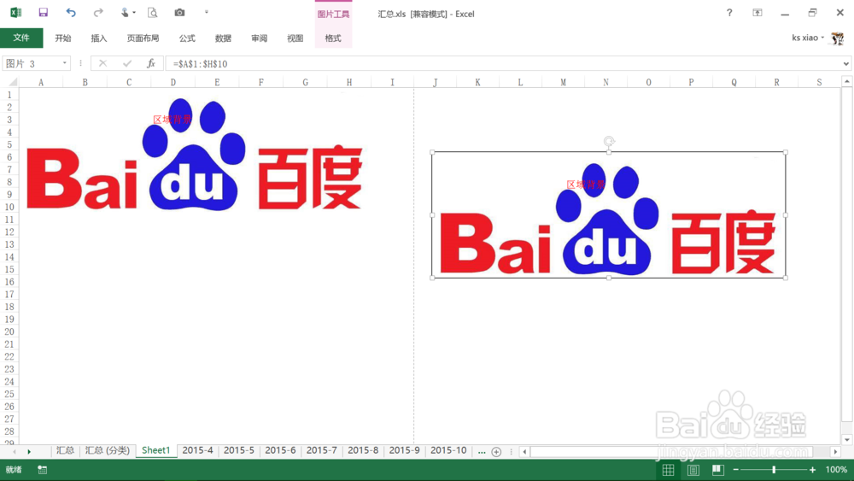The height and width of the screenshot is (481, 854).
Task: Select the 格式 picture tools tab
Action: (x=333, y=38)
